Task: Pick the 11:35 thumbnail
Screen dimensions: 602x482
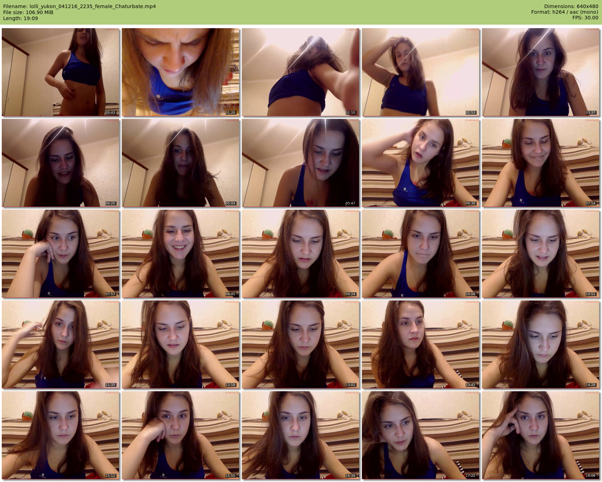Action: [x=61, y=344]
